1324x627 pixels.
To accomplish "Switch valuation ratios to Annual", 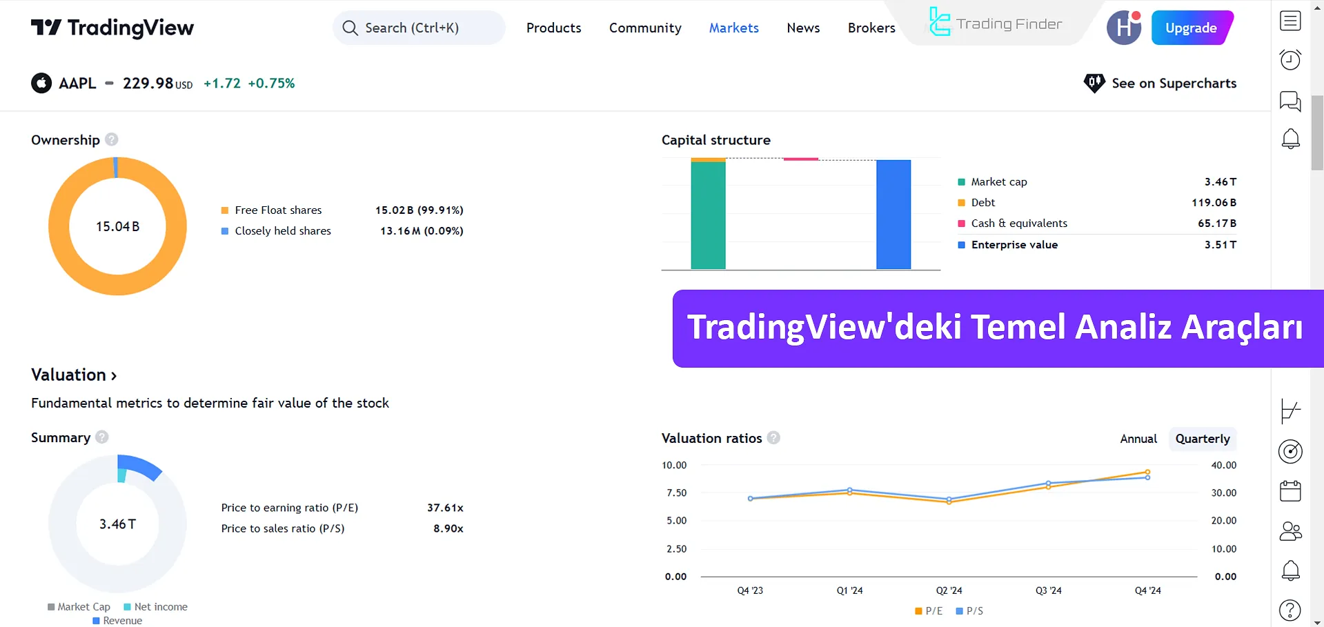I will pos(1138,439).
